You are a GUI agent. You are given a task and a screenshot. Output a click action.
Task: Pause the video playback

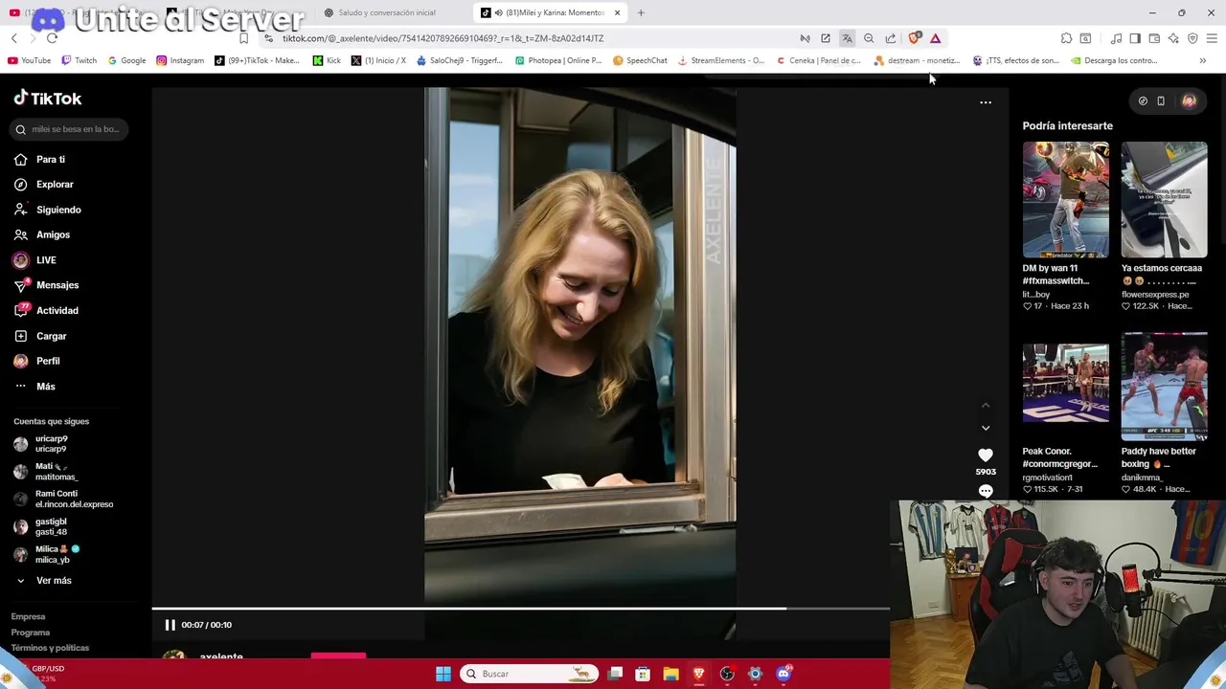tap(170, 625)
